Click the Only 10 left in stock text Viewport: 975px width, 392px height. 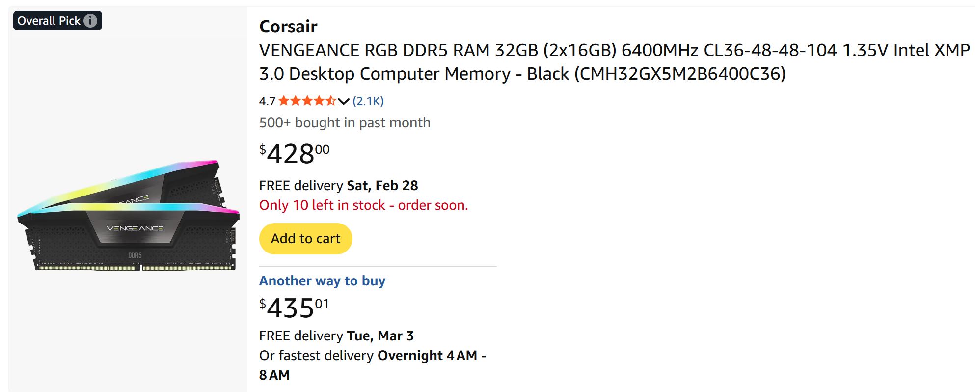pyautogui.click(x=364, y=205)
